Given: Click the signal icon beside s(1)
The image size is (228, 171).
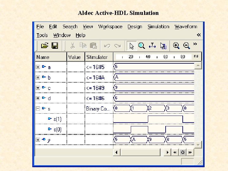Looking at the screenshot, I should (50, 119).
